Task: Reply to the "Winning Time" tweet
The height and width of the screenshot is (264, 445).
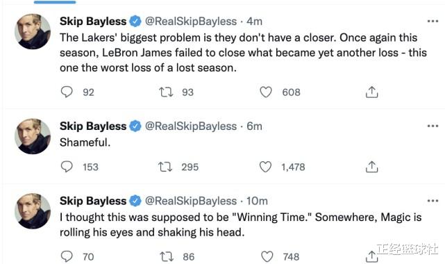Action: click(x=67, y=256)
